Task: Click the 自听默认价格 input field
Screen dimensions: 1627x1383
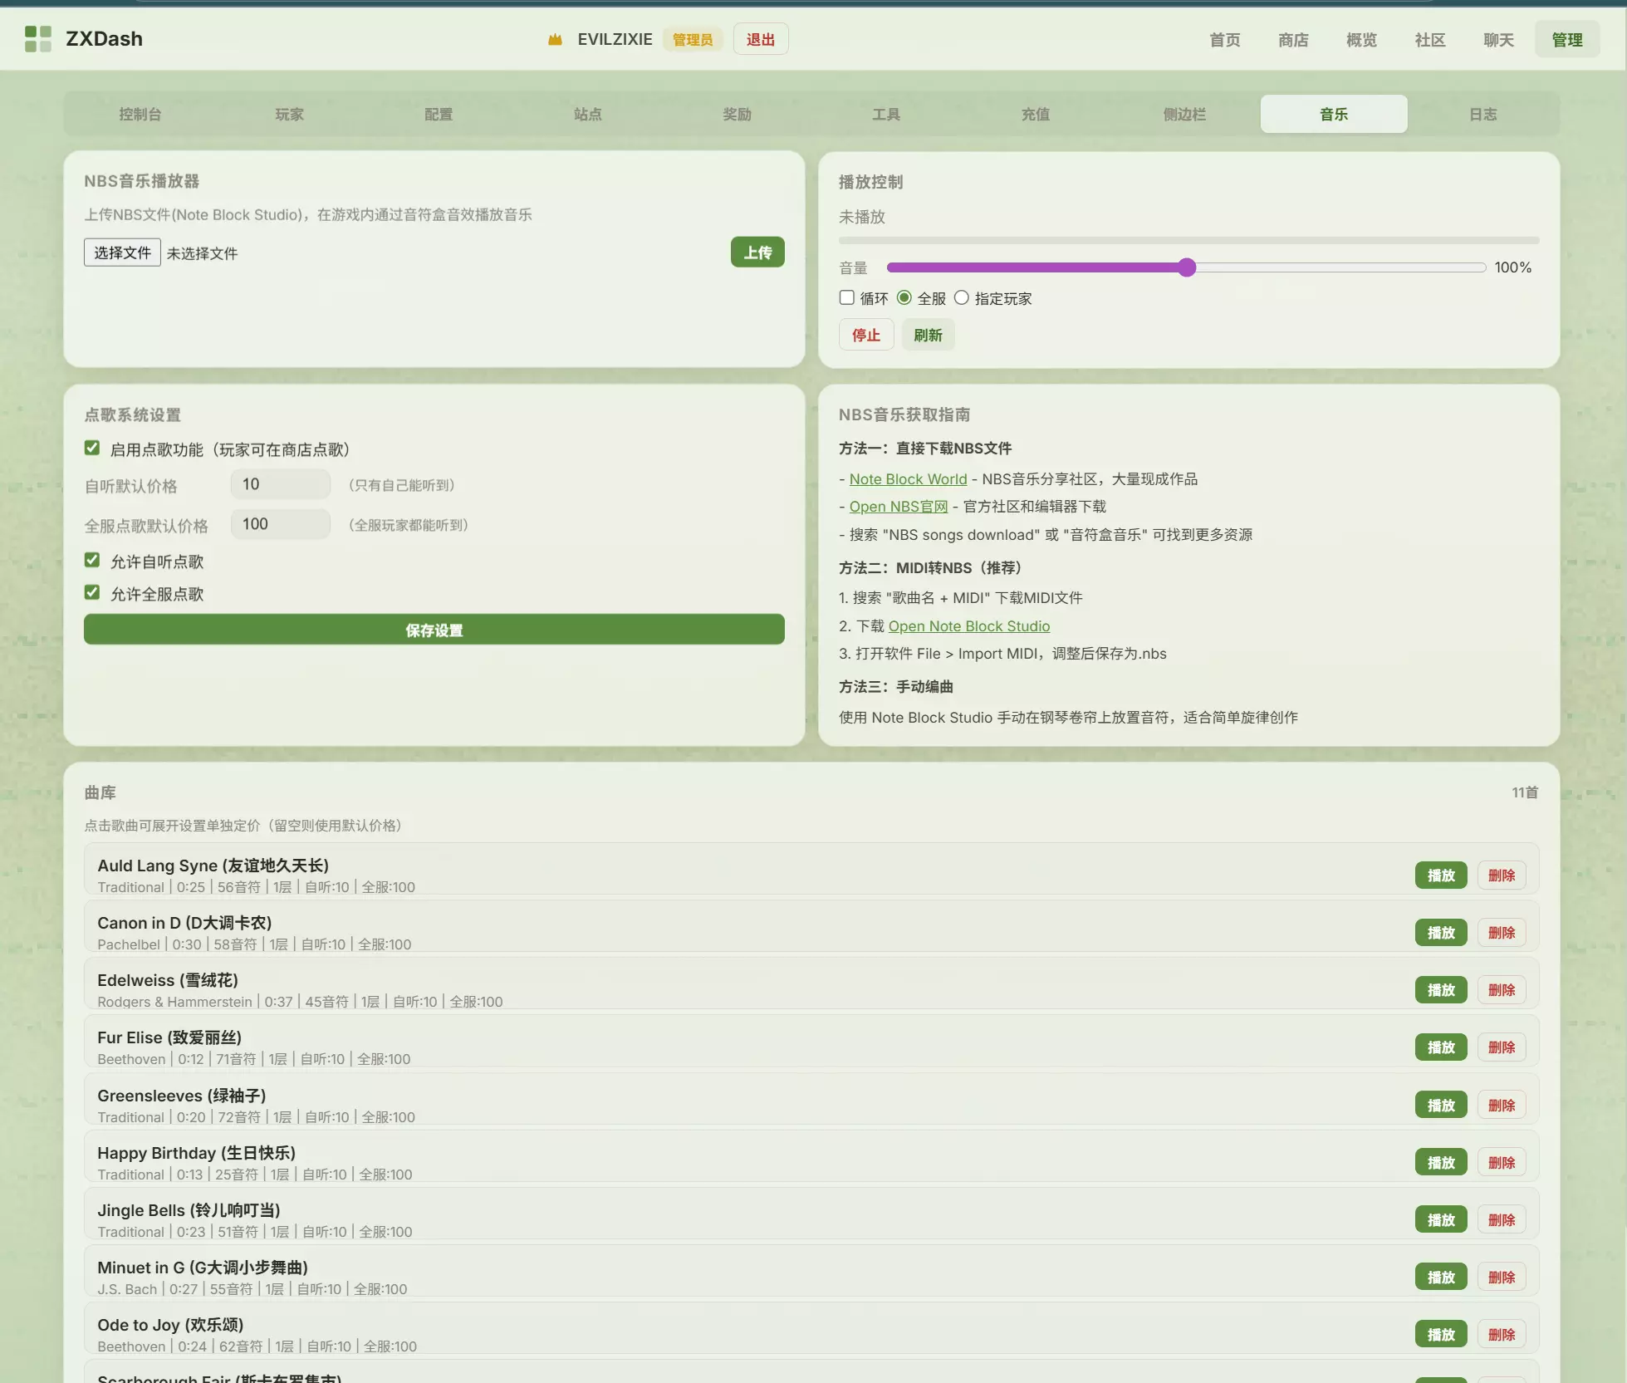Action: click(281, 484)
